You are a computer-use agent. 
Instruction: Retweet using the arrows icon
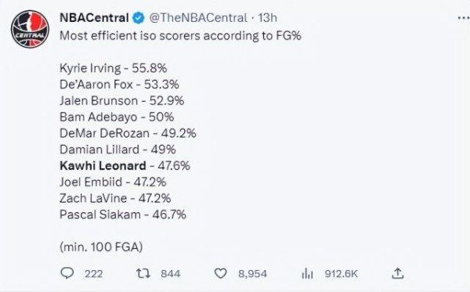click(143, 273)
